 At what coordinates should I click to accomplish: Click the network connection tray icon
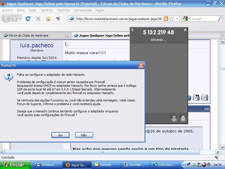point(189,165)
